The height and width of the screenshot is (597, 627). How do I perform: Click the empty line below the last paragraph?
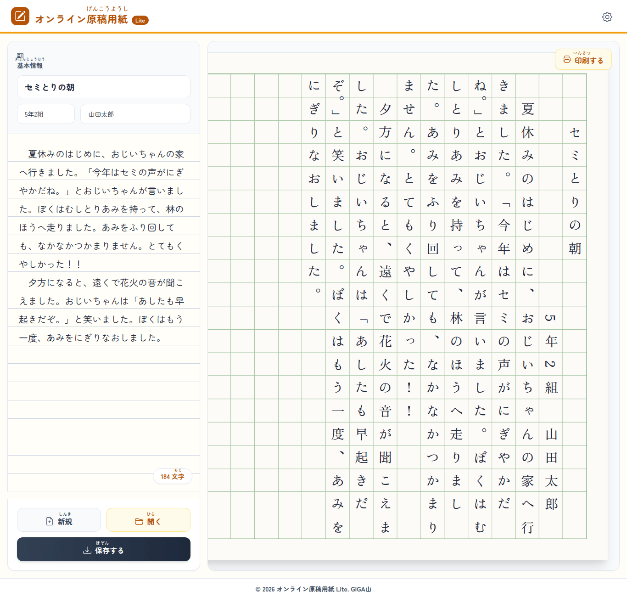point(104,355)
